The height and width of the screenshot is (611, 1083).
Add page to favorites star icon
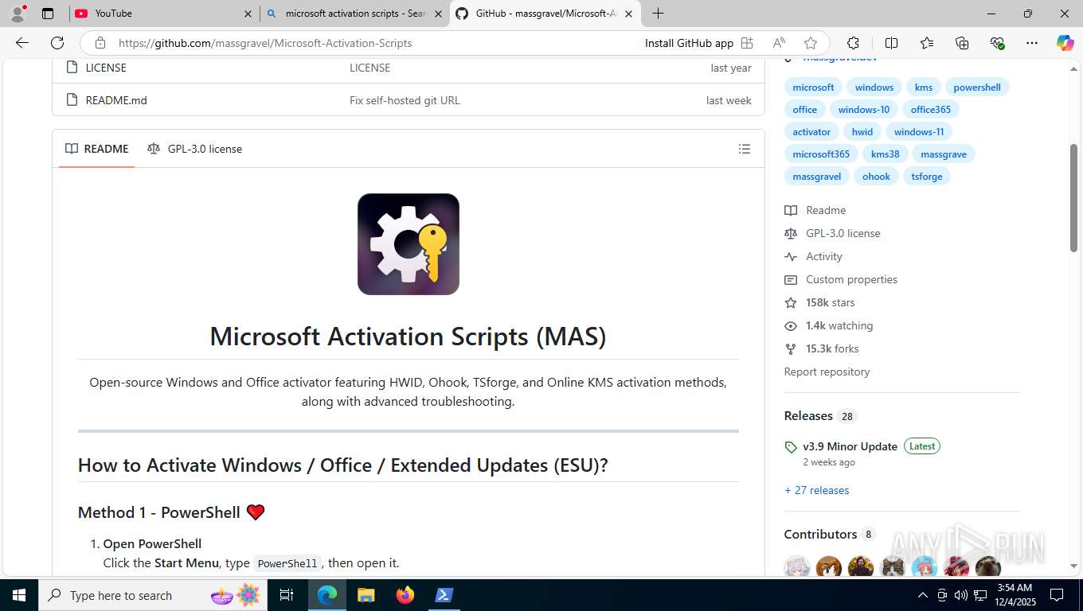click(811, 43)
